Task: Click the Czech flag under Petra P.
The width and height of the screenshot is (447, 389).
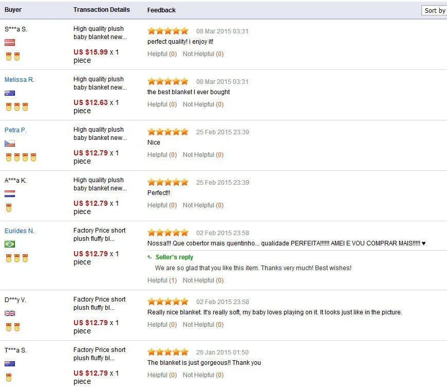Action: (x=10, y=144)
